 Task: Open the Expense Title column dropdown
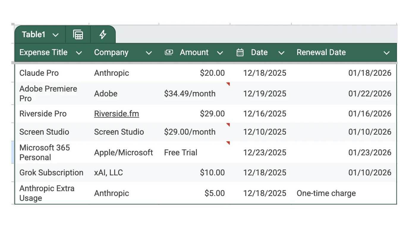pos(79,52)
